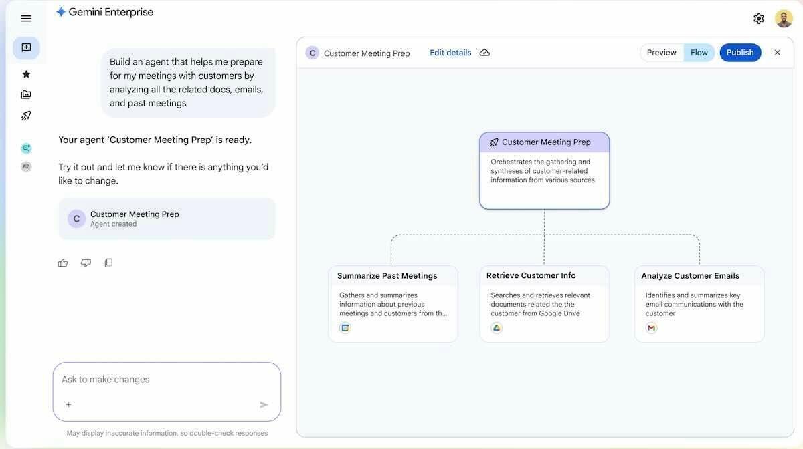The width and height of the screenshot is (803, 449).
Task: Click the thumbs down feedback icon
Action: pos(86,263)
